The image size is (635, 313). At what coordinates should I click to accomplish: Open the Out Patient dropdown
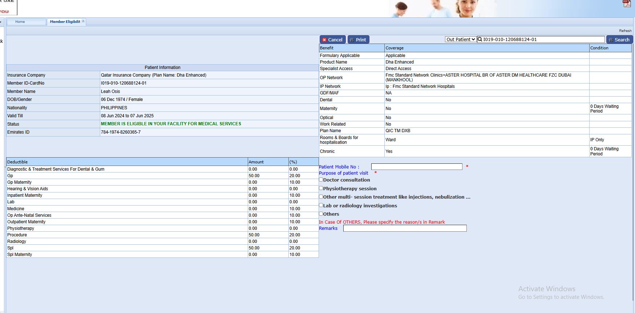pyautogui.click(x=461, y=40)
